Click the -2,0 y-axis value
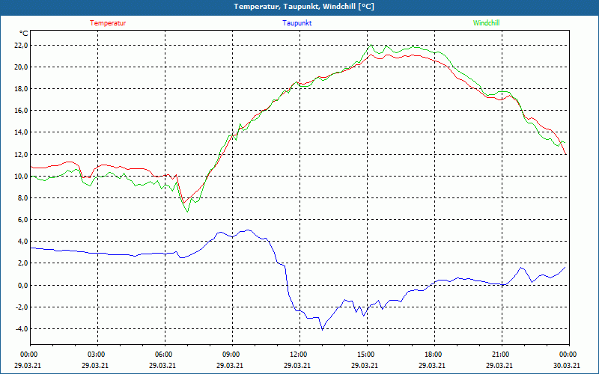 pos(22,307)
